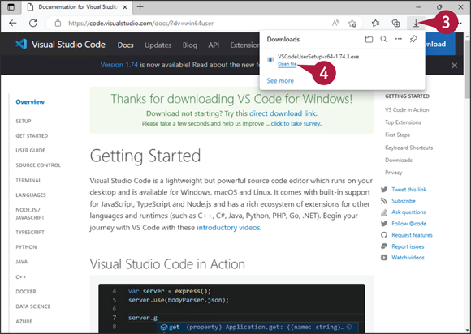Open the Version 1.74 link

tap(119, 65)
